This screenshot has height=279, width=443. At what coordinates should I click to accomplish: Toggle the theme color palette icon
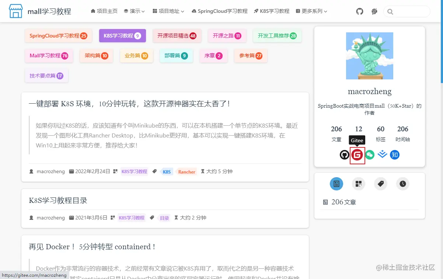point(374,11)
